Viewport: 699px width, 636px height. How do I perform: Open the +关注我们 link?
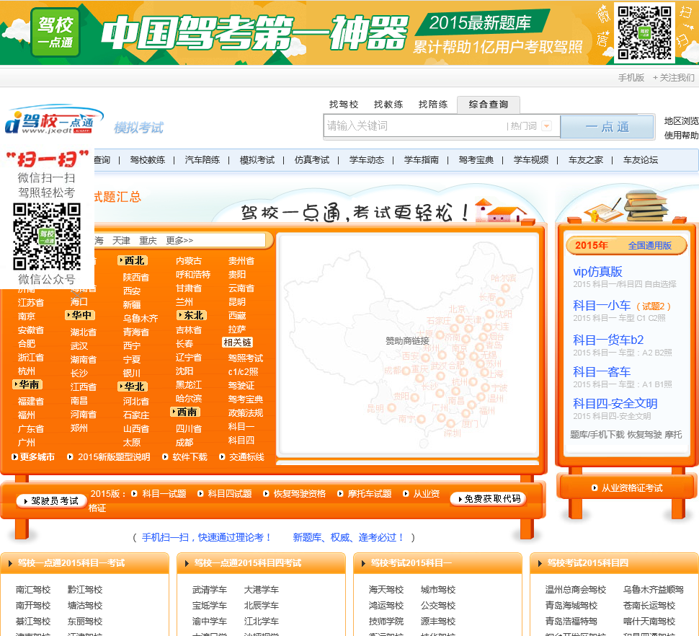pos(674,78)
